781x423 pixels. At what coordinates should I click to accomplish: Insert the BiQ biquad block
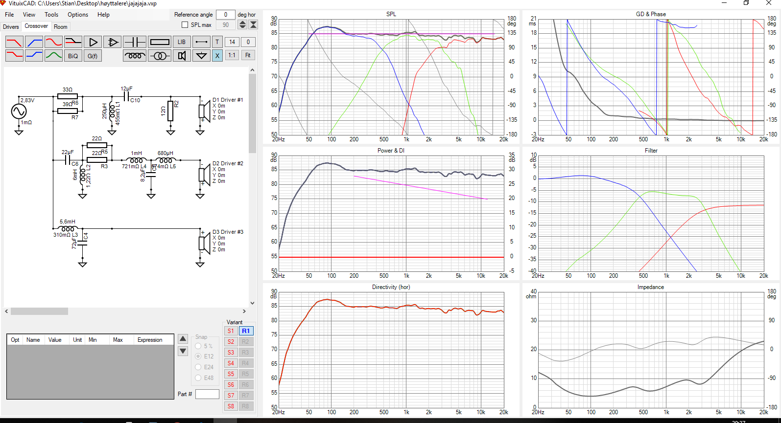(x=73, y=56)
